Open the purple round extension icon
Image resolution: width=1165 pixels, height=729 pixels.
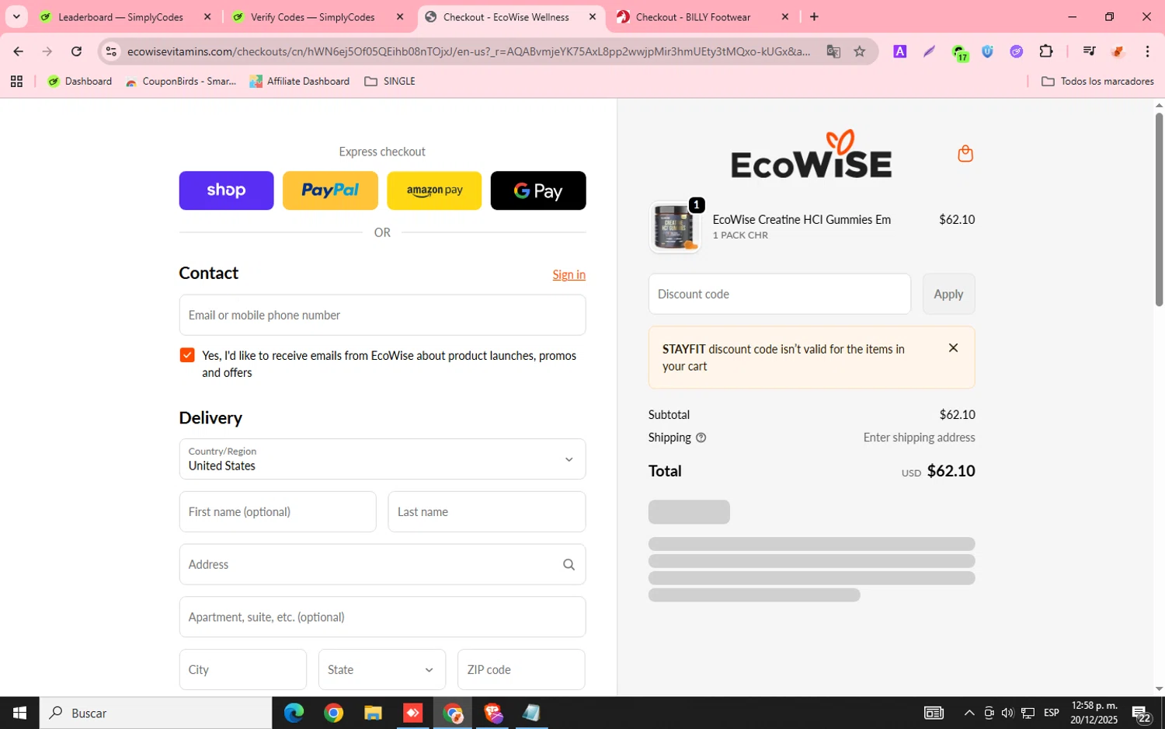[1016, 51]
